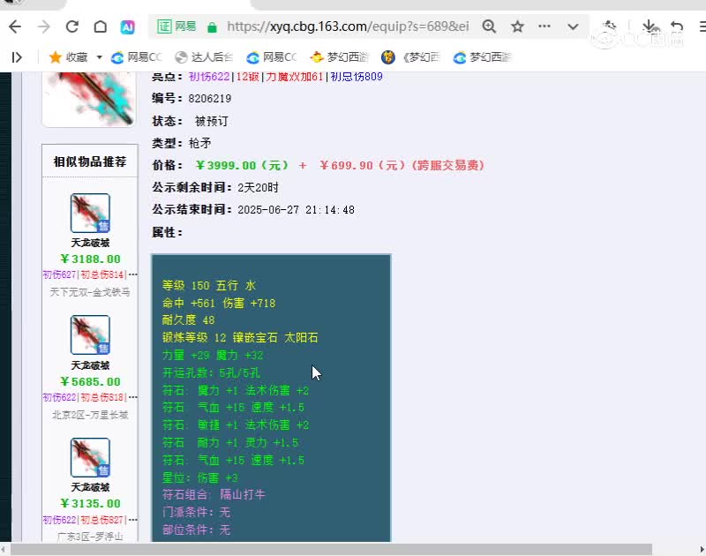The height and width of the screenshot is (556, 706).
Task: Bookmark page with star icon
Action: 517,26
